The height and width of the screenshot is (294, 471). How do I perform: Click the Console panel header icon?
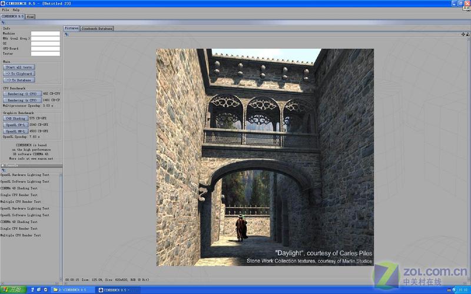tap(3, 165)
